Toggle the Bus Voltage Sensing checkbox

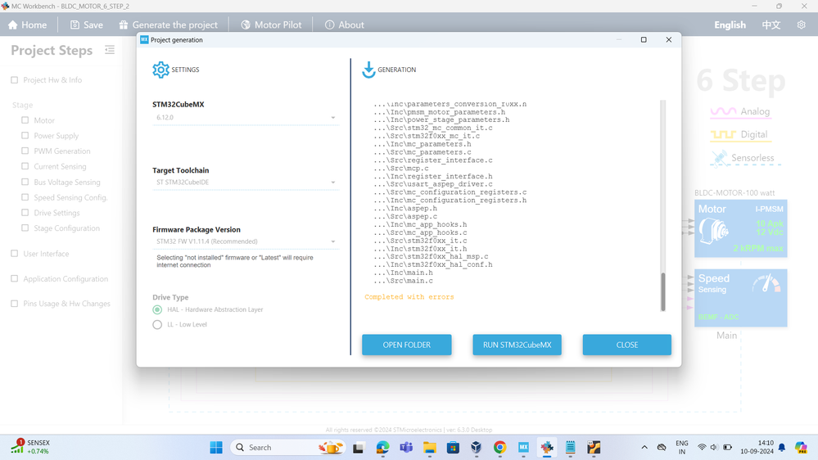tap(25, 182)
